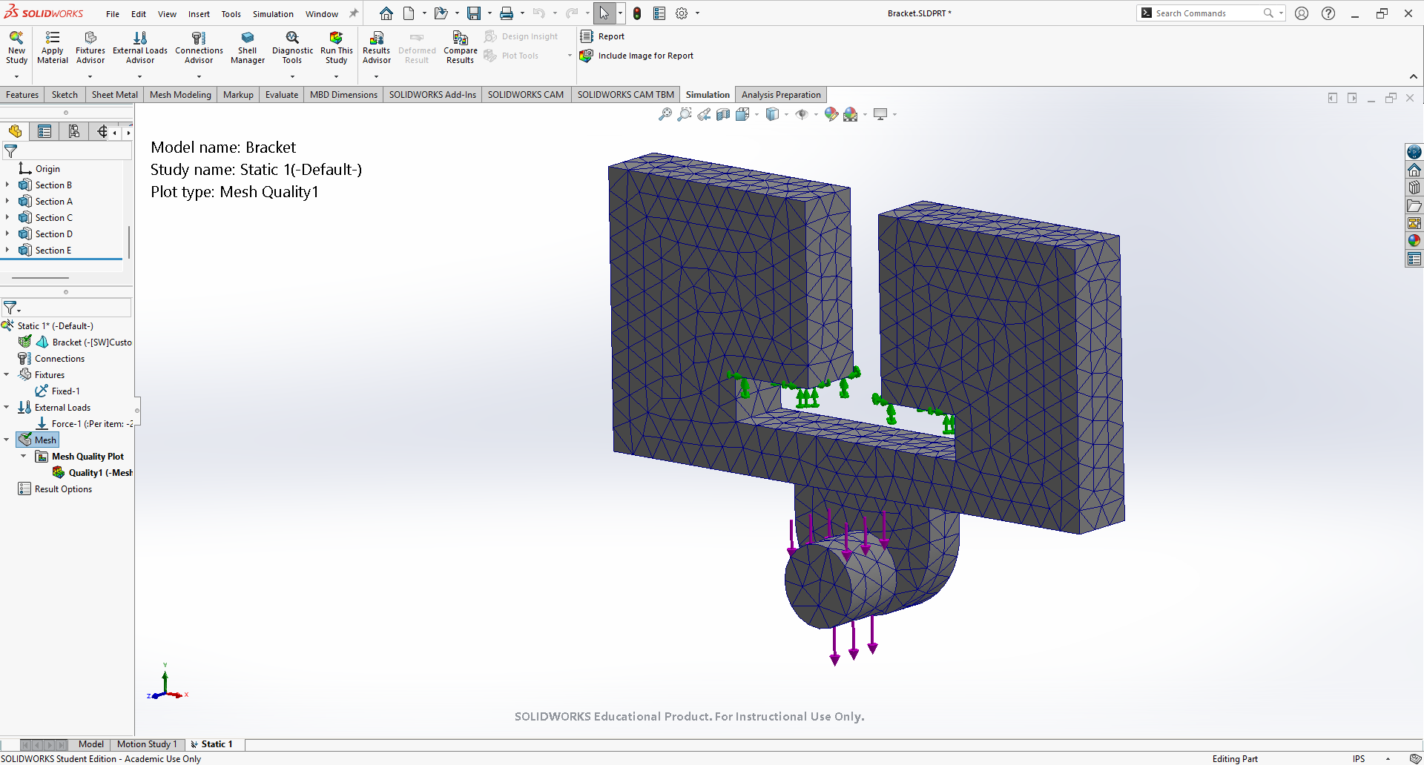Select Result Options item
Screen dimensions: 1424x765
point(56,489)
